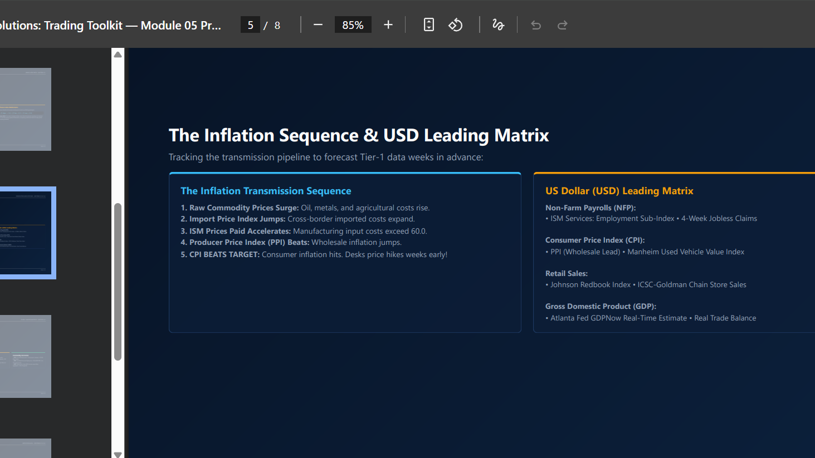The height and width of the screenshot is (458, 815).
Task: Click the ISM Services Employment Sub-Index line
Action: [x=651, y=218]
